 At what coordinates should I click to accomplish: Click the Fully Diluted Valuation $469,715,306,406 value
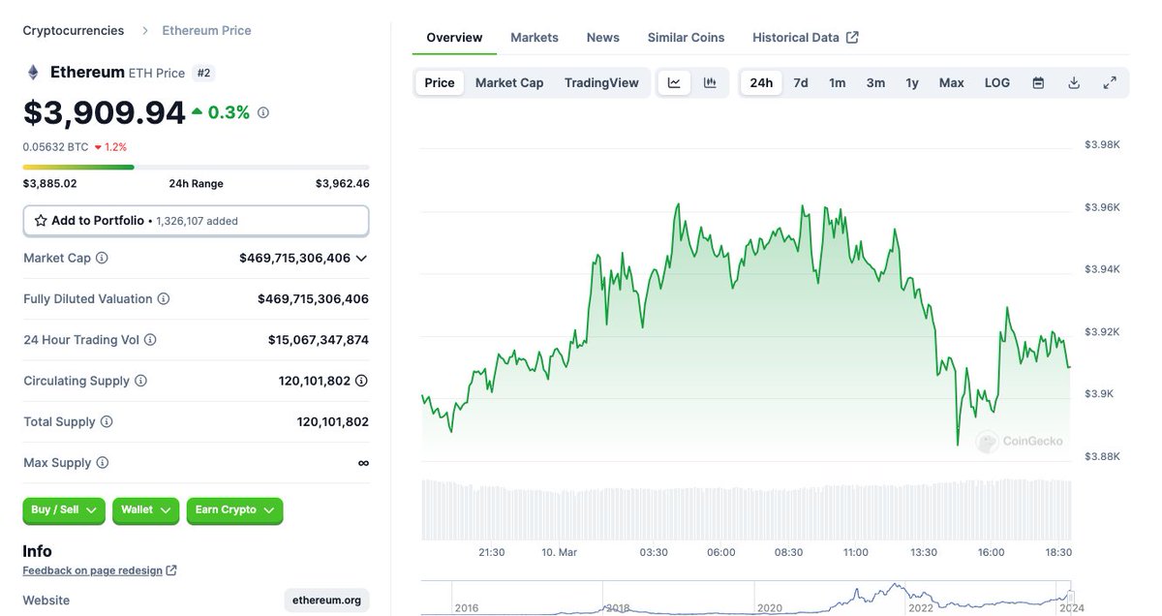coord(314,299)
